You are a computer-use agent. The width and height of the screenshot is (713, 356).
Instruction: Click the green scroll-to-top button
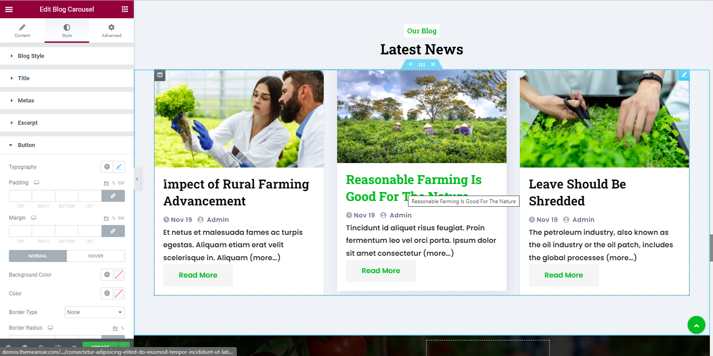696,325
